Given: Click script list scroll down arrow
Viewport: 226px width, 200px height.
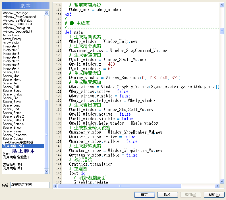Looking at the screenshot, I should click(46, 171).
